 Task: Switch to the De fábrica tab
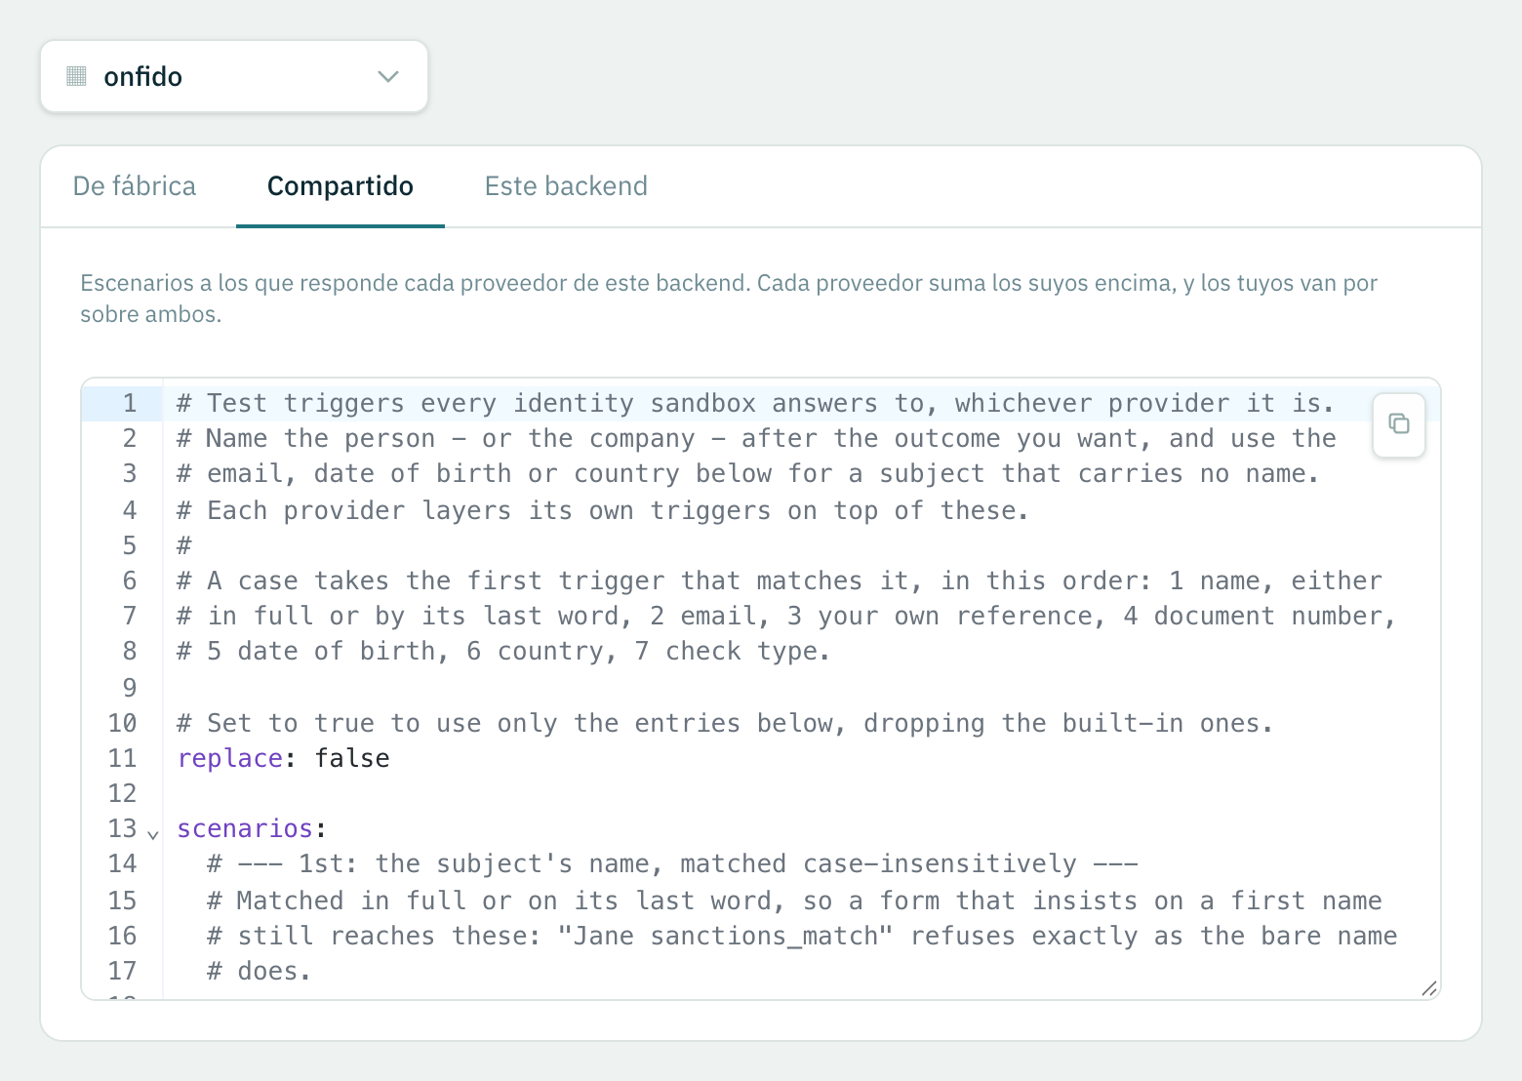click(x=135, y=186)
